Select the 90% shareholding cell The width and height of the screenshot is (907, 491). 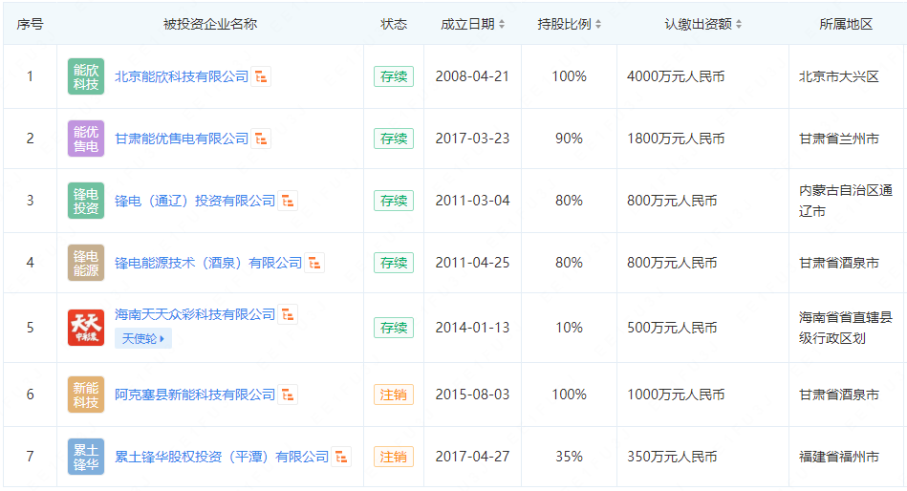point(569,139)
